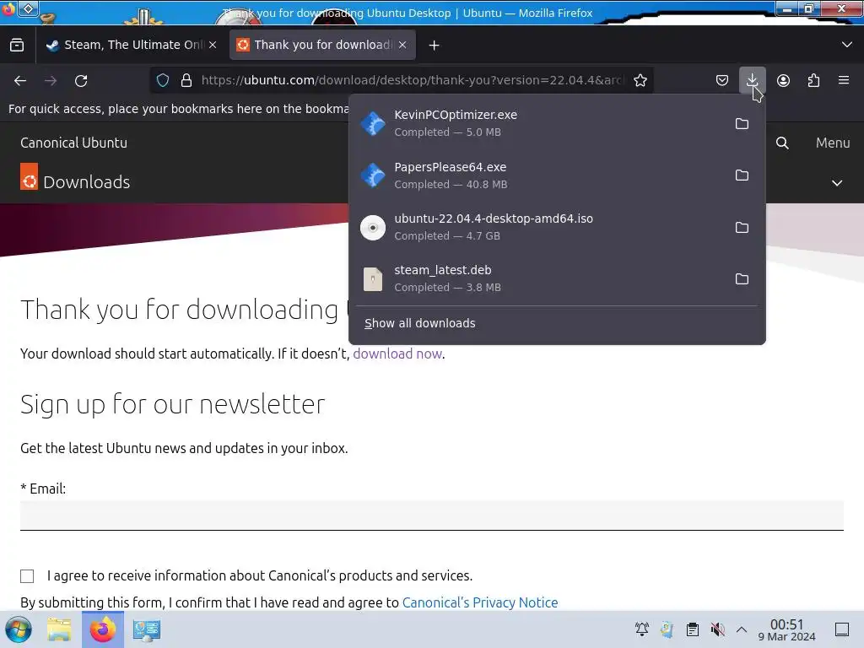
Task: Open containing folder for ubuntu-22.04.4-desktop-amd64.iso
Action: click(742, 227)
